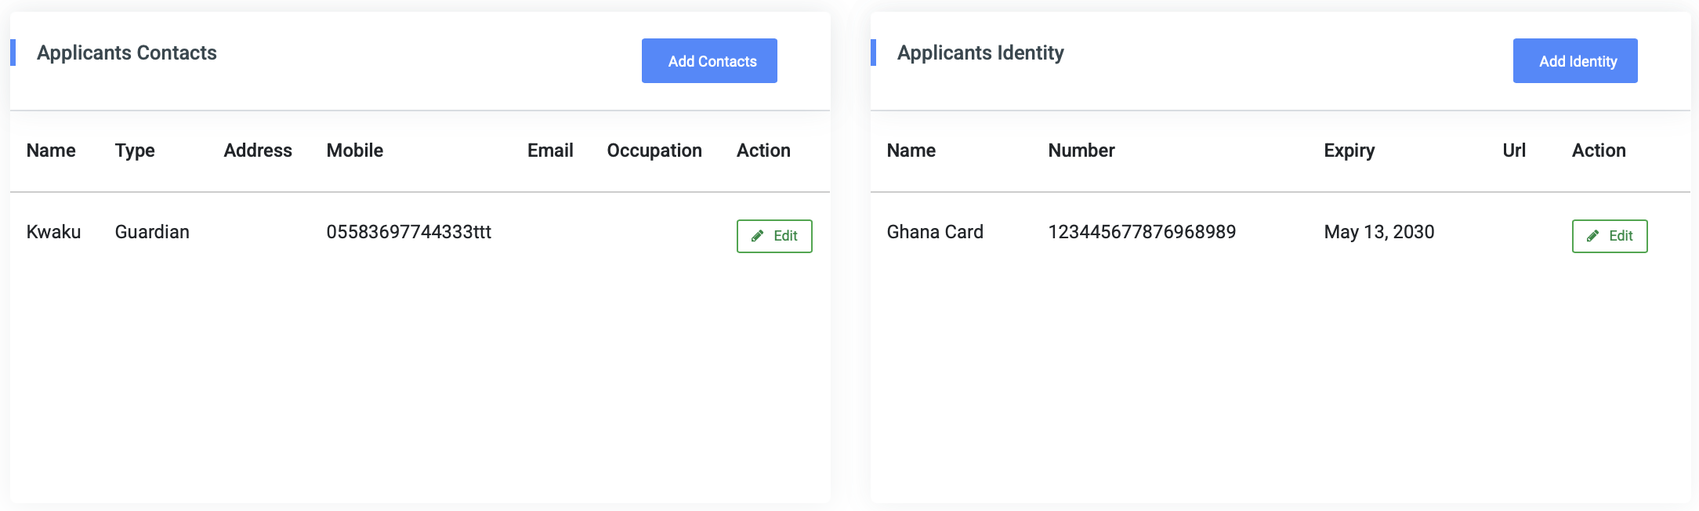The height and width of the screenshot is (511, 1699).
Task: Click the Applicants Contacts heading
Action: click(x=127, y=53)
